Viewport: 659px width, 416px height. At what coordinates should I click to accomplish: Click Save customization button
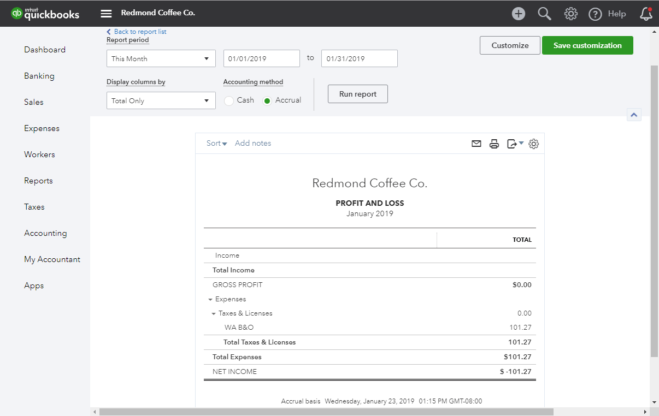(x=587, y=45)
